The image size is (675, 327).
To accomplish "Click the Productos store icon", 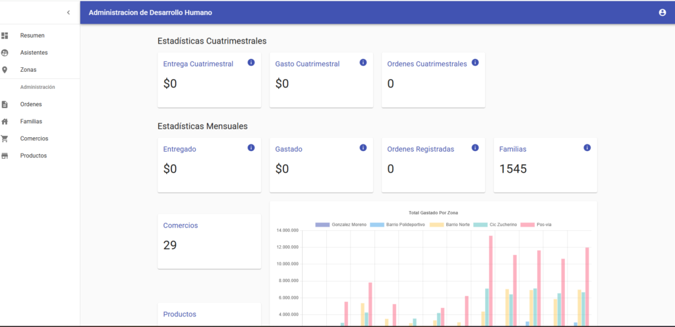I will pyautogui.click(x=5, y=156).
